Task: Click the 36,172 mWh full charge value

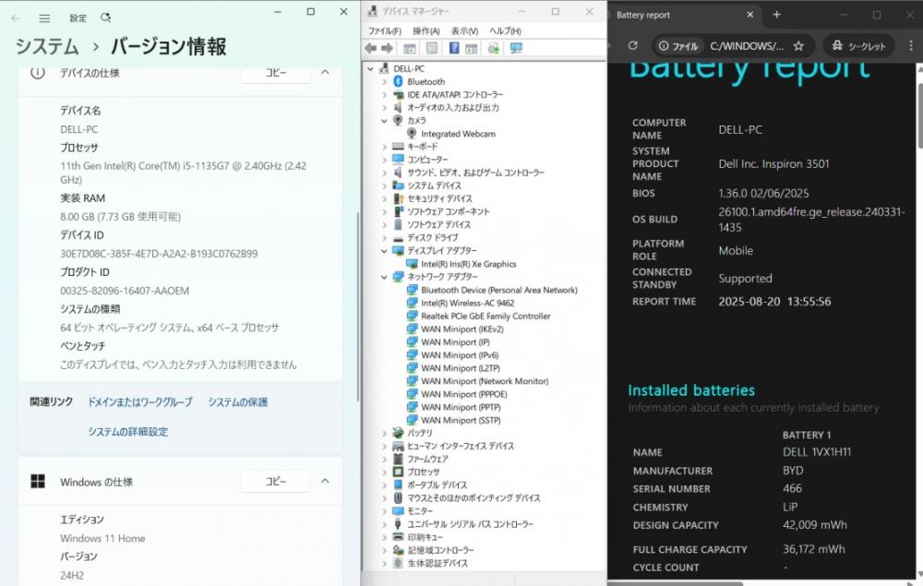Action: tap(813, 549)
